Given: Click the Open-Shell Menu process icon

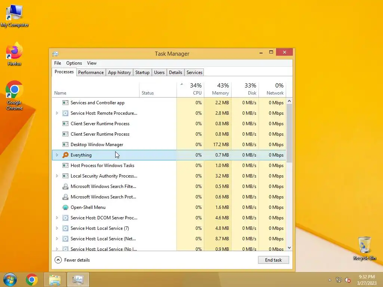Looking at the screenshot, I should tap(65, 207).
